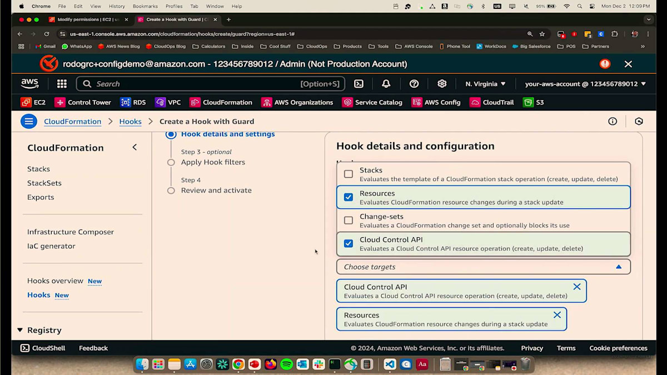Viewport: 667px width, 375px height.
Task: Open Cookie preferences footer link
Action: click(x=619, y=348)
